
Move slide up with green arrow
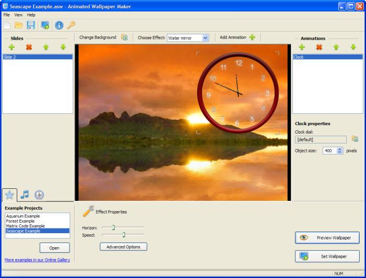(x=46, y=47)
